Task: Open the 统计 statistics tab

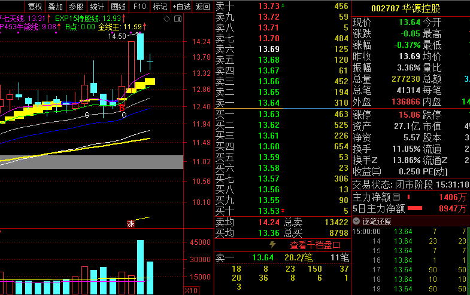Action: point(96,7)
